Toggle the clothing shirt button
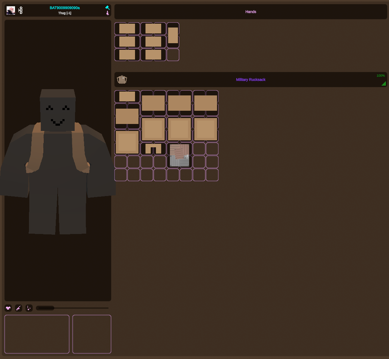Image resolution: width=389 pixels, height=359 pixels. tap(8, 308)
